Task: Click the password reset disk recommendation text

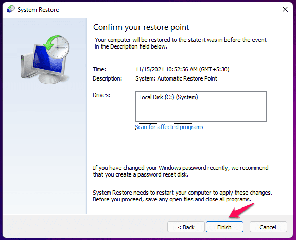Action: tap(181, 171)
